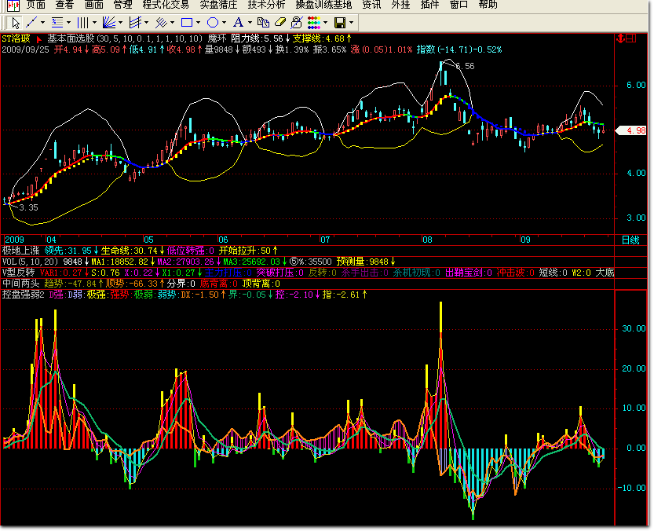
Task: Select the Gann fan lines tool
Action: click(x=109, y=23)
